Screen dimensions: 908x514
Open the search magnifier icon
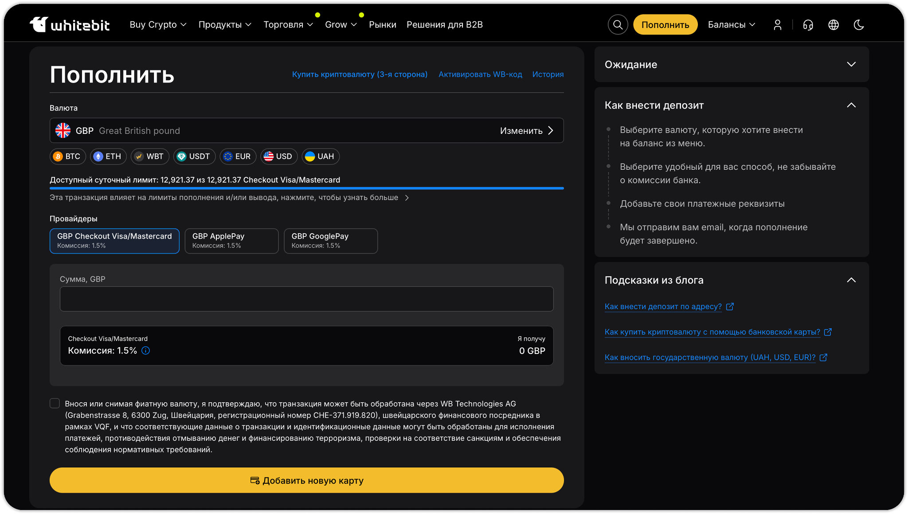tap(618, 24)
